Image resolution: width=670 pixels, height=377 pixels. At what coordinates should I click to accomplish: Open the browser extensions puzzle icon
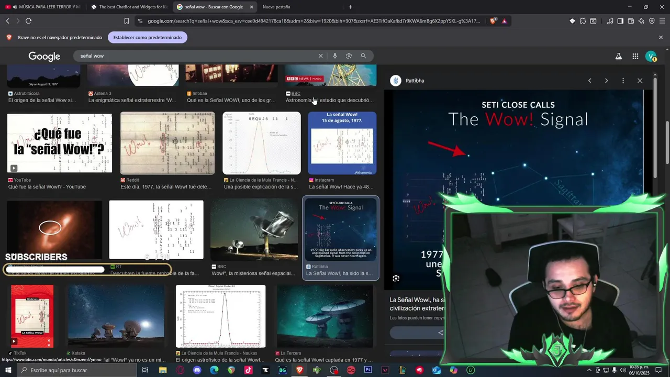(583, 21)
